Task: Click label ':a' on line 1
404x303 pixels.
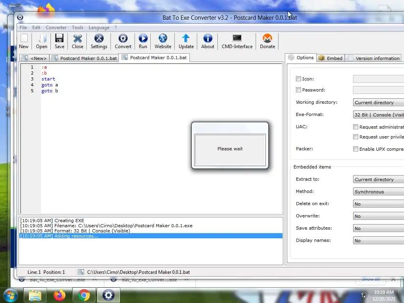Action: click(44, 67)
